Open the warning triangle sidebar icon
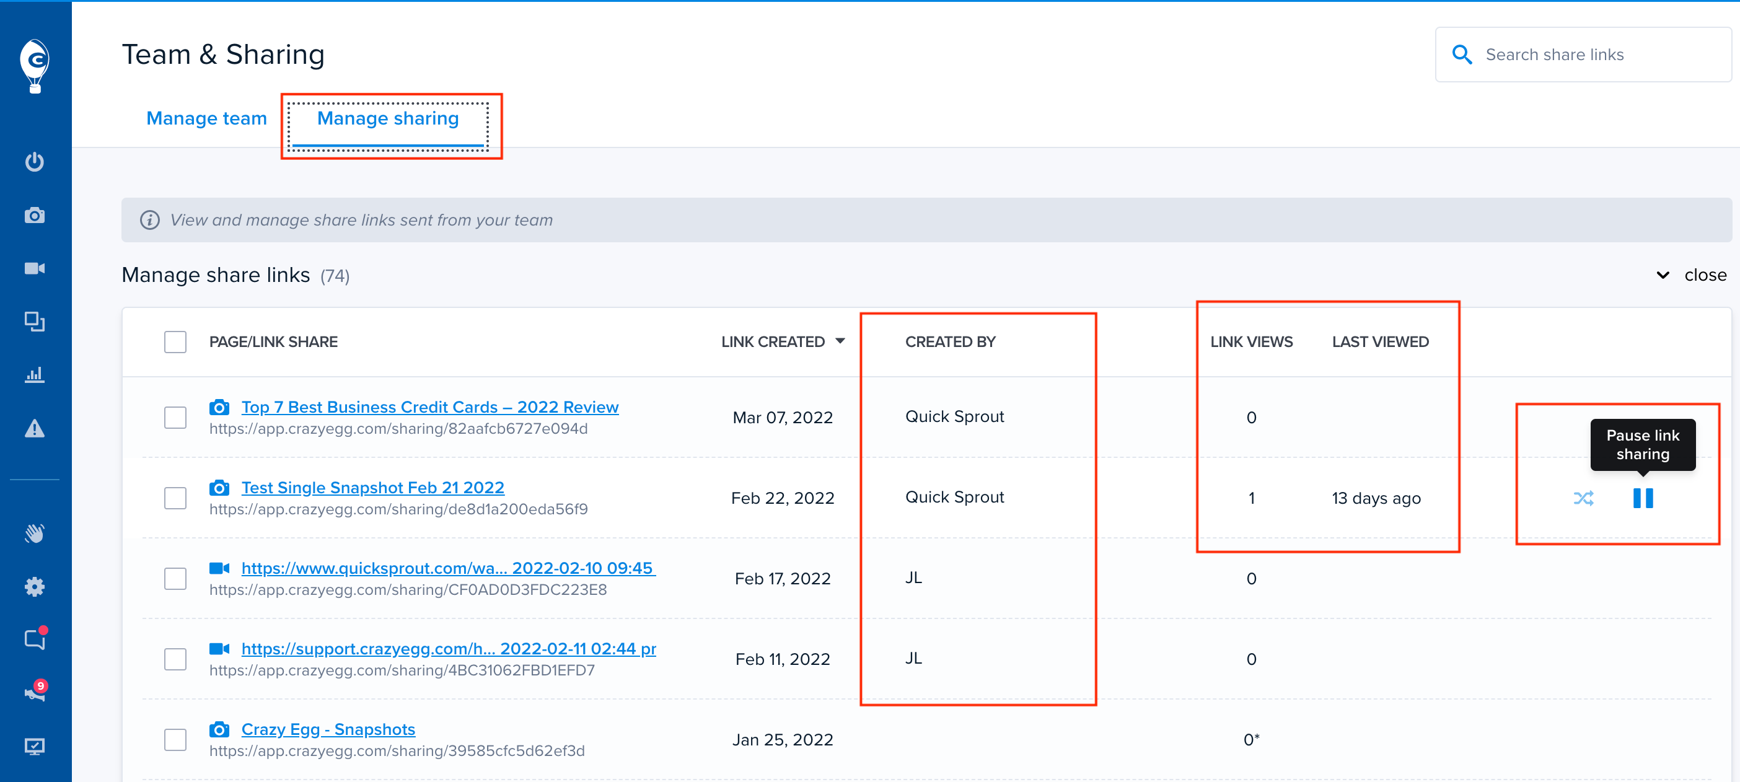 pyautogui.click(x=35, y=428)
